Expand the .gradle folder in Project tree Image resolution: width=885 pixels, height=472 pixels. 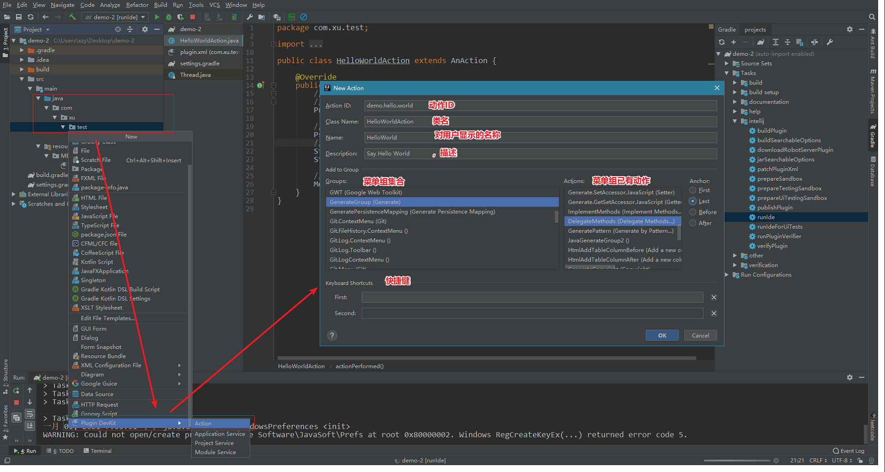(22, 50)
